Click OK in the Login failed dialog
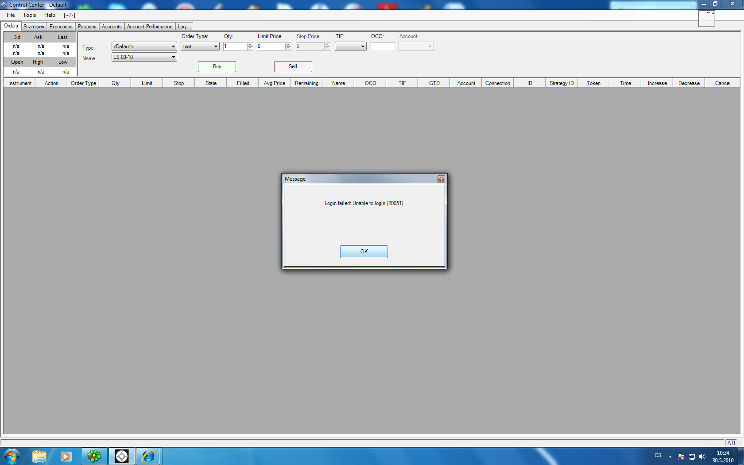The height and width of the screenshot is (465, 744). (364, 252)
